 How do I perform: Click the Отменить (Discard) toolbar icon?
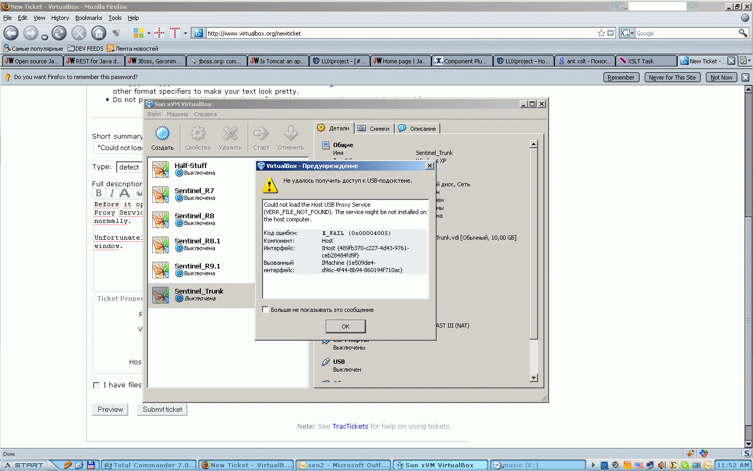pyautogui.click(x=291, y=138)
